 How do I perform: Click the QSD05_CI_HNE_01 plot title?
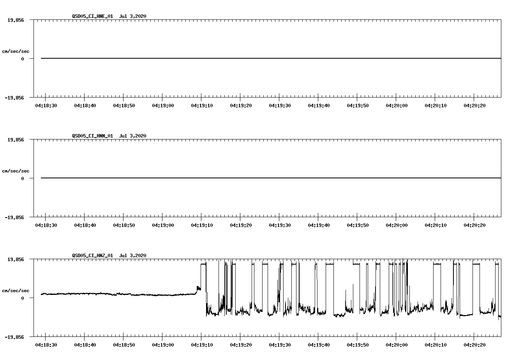pos(109,16)
